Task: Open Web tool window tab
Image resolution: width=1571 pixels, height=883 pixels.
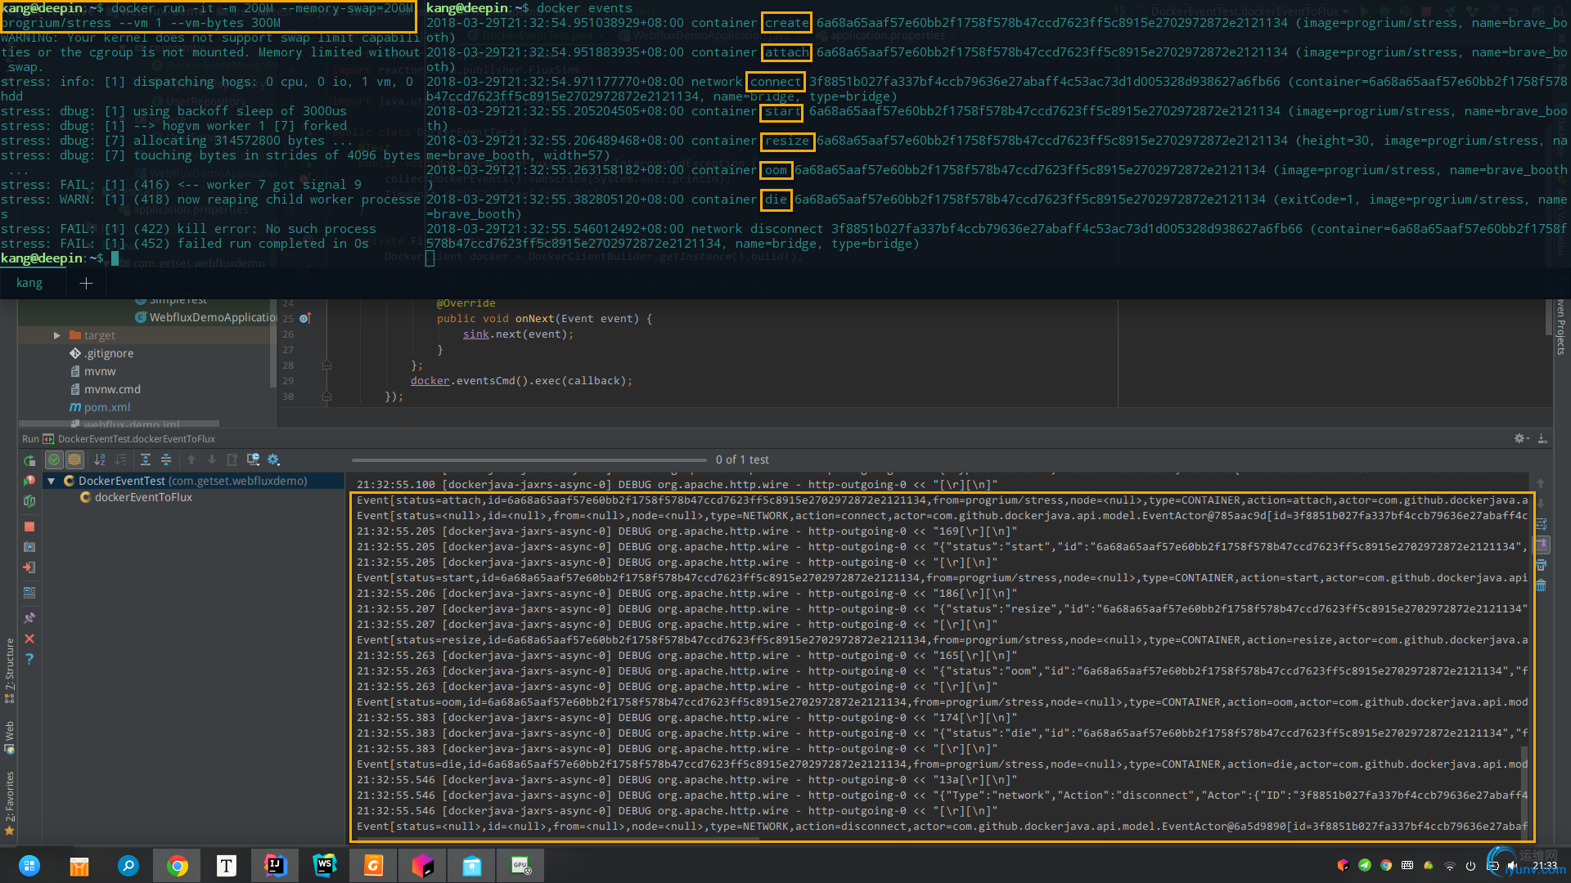Action: [x=10, y=737]
